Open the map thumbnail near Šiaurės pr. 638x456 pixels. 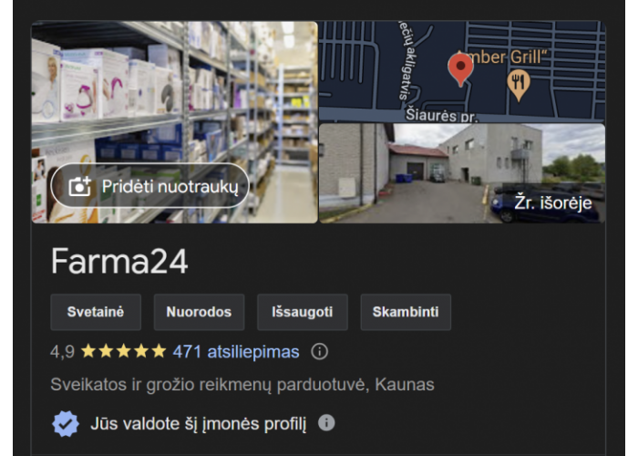pyautogui.click(x=462, y=71)
